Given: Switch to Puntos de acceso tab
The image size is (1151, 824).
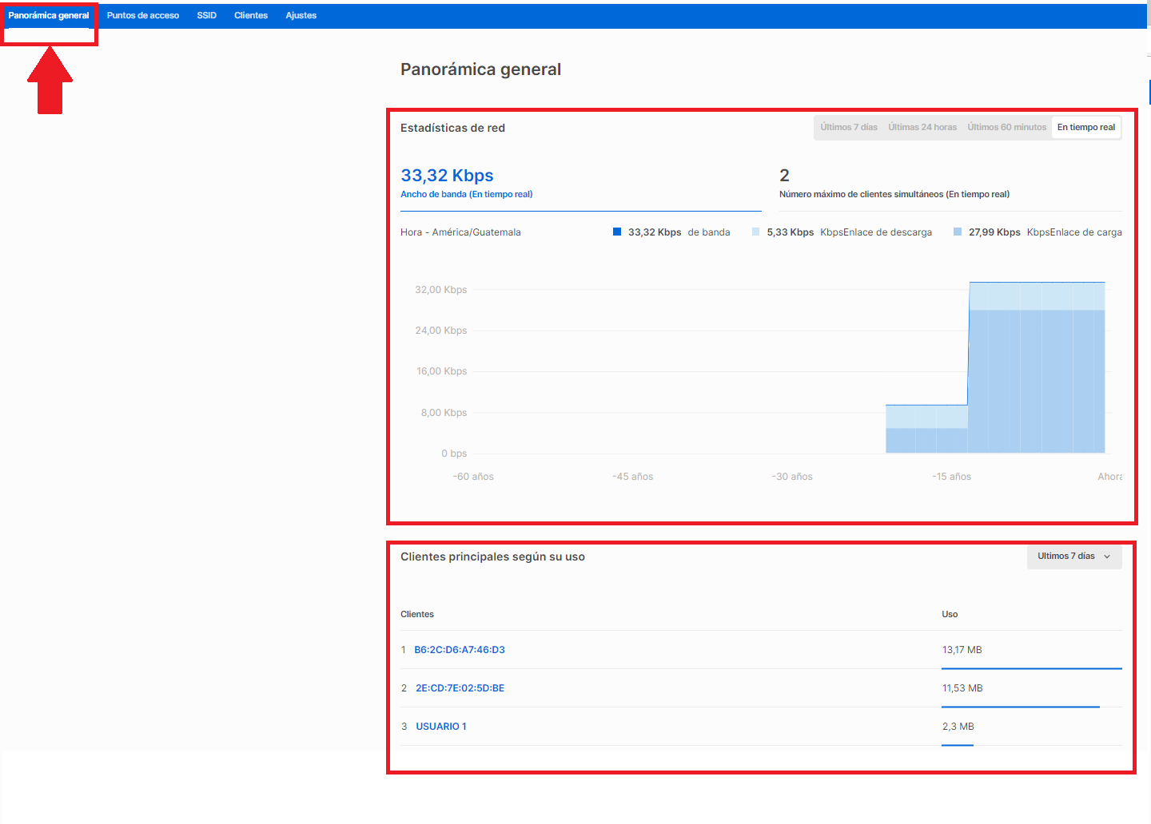Looking at the screenshot, I should pos(143,15).
